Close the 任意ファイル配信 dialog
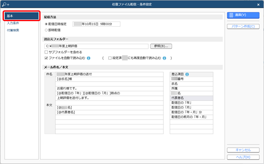The image size is (264, 164). coord(258,5)
